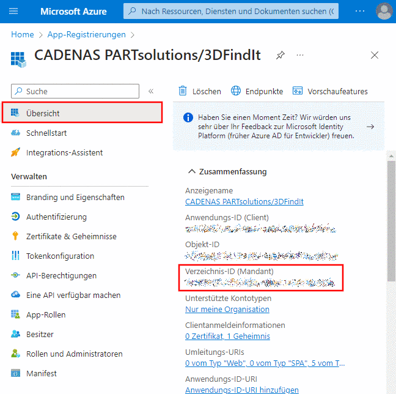Click the Integrations-Assistent rocket icon
The width and height of the screenshot is (396, 394).
coord(15,152)
